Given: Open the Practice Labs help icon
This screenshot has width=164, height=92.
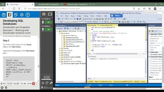Looking at the screenshot, I should (28, 15).
